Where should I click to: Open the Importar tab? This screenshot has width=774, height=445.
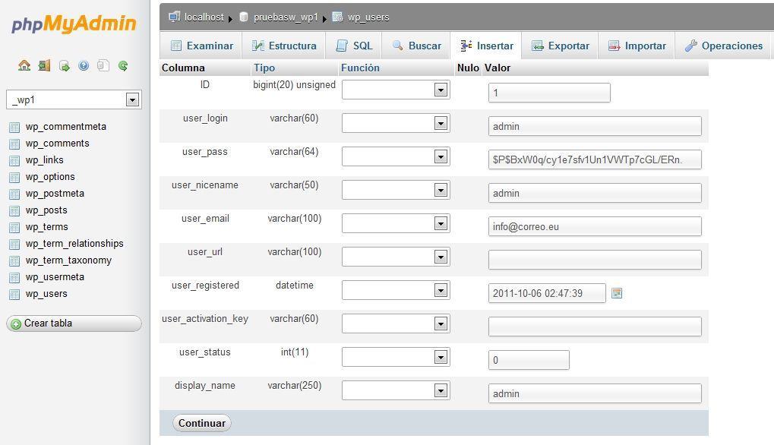click(x=637, y=46)
